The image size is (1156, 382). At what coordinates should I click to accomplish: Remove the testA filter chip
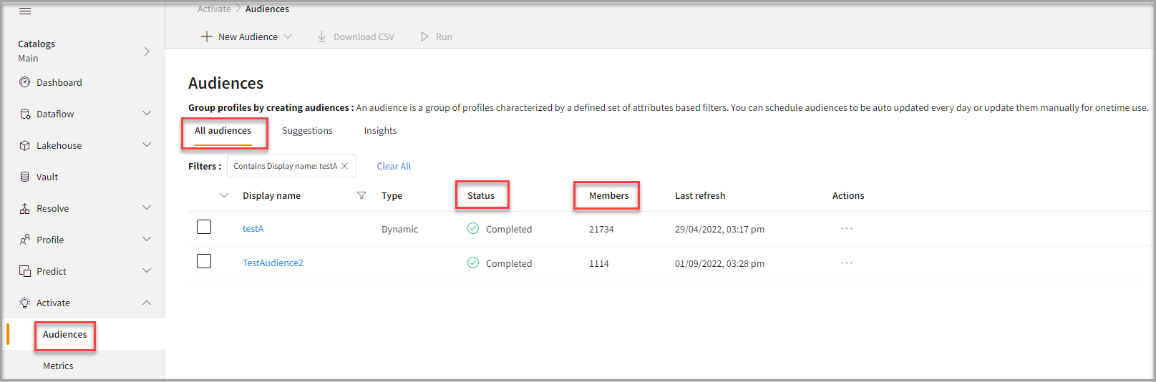tap(345, 166)
